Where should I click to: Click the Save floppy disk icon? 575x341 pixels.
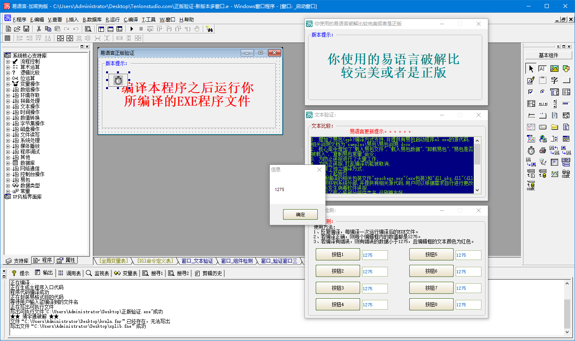pos(26,29)
